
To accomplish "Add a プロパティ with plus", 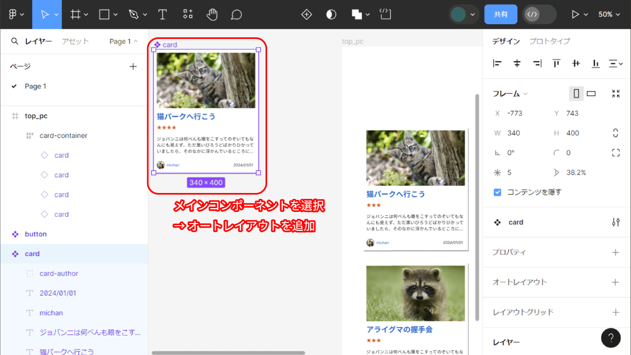I will click(x=616, y=252).
